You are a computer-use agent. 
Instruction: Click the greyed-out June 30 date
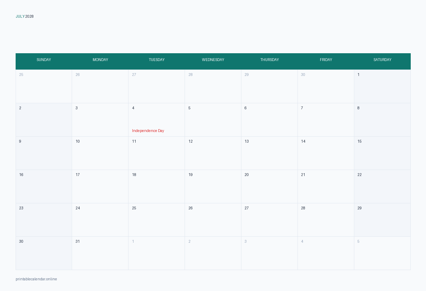point(326,86)
